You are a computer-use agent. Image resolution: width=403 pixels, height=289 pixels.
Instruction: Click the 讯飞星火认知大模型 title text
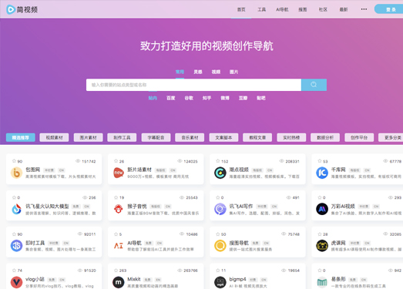(x=47, y=207)
